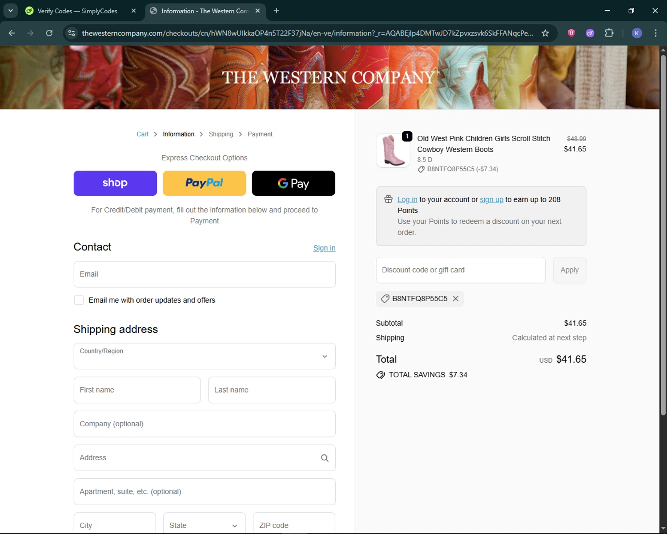The height and width of the screenshot is (534, 667).
Task: Click the page vertical scrollbar
Action: pyautogui.click(x=663, y=236)
